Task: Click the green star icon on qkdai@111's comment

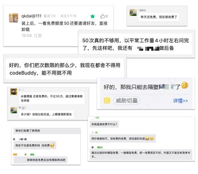Action: [x=93, y=16]
